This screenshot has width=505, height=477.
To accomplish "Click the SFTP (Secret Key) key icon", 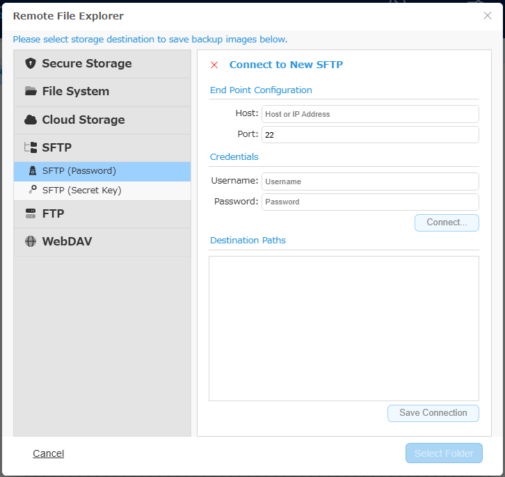I will tap(33, 190).
